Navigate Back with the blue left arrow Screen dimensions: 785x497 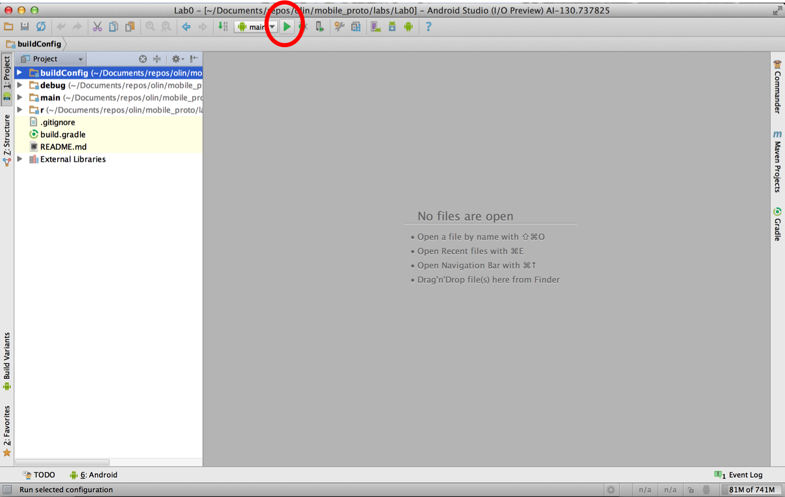186,27
